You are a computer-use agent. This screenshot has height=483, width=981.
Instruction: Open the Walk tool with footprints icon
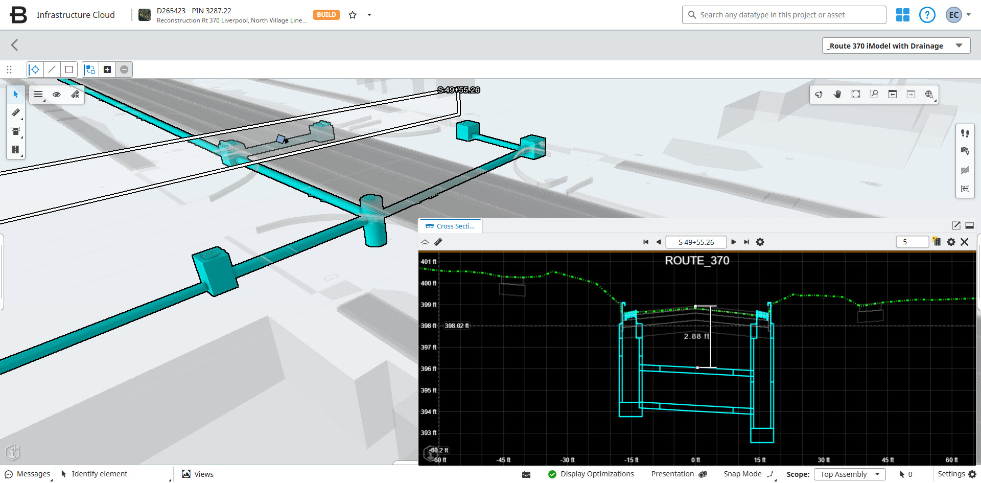click(965, 133)
